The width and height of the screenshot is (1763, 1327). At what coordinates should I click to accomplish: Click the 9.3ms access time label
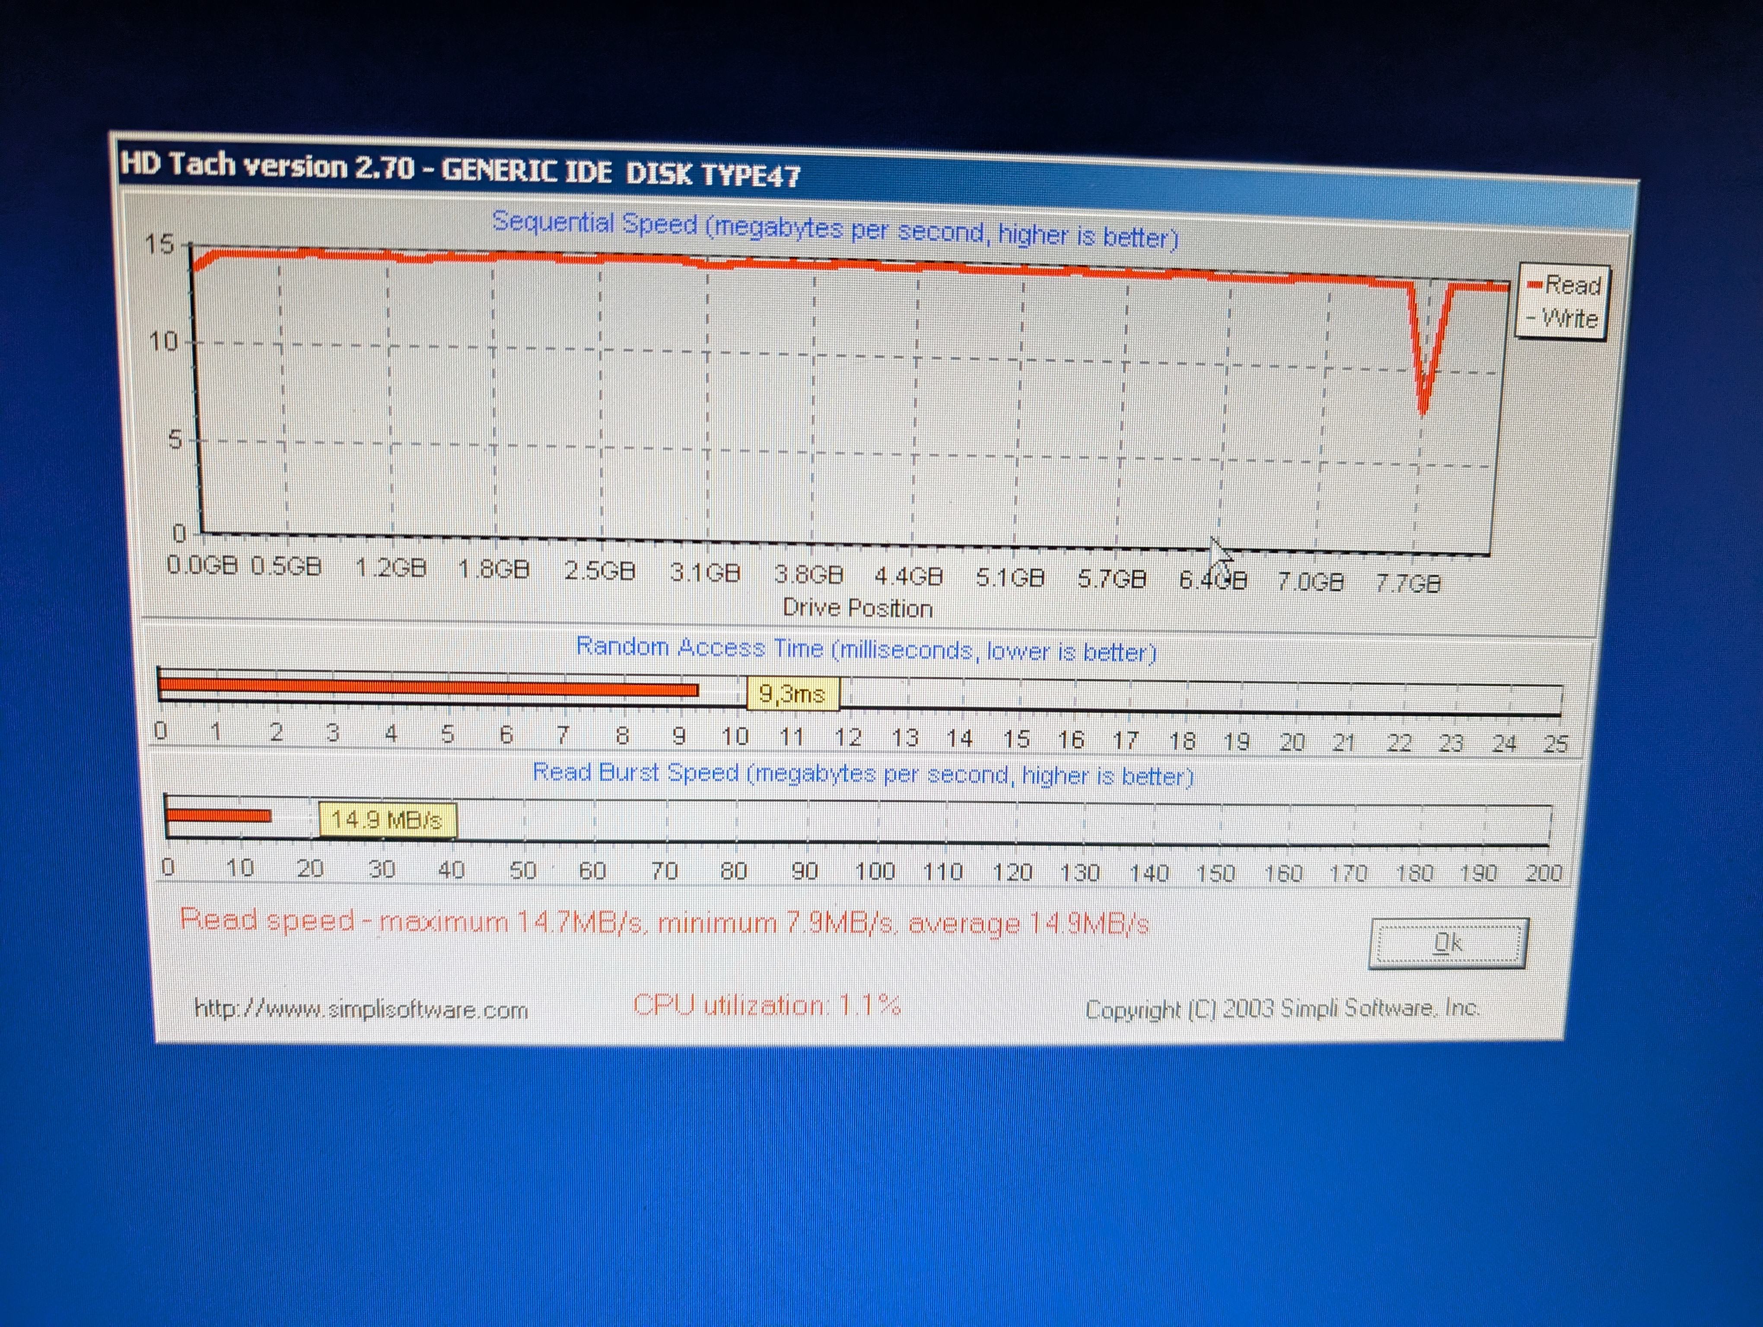coord(792,694)
